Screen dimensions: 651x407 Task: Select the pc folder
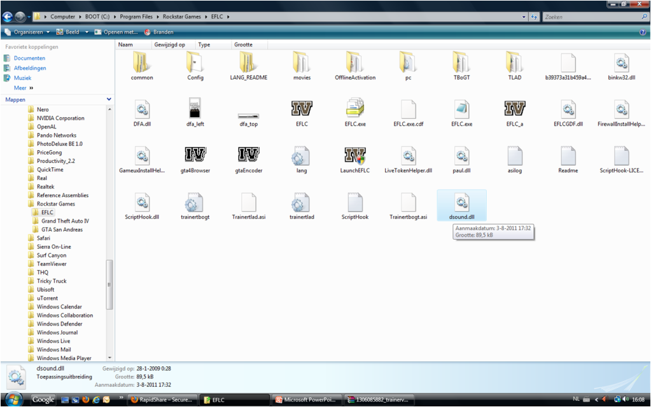[409, 66]
